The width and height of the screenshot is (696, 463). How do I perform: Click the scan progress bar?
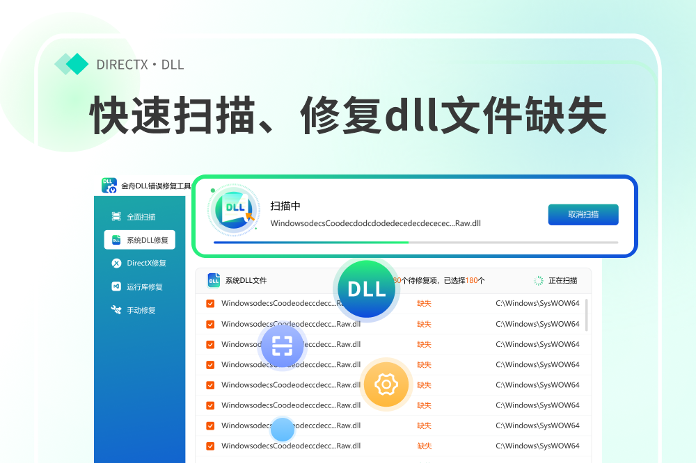(x=416, y=243)
